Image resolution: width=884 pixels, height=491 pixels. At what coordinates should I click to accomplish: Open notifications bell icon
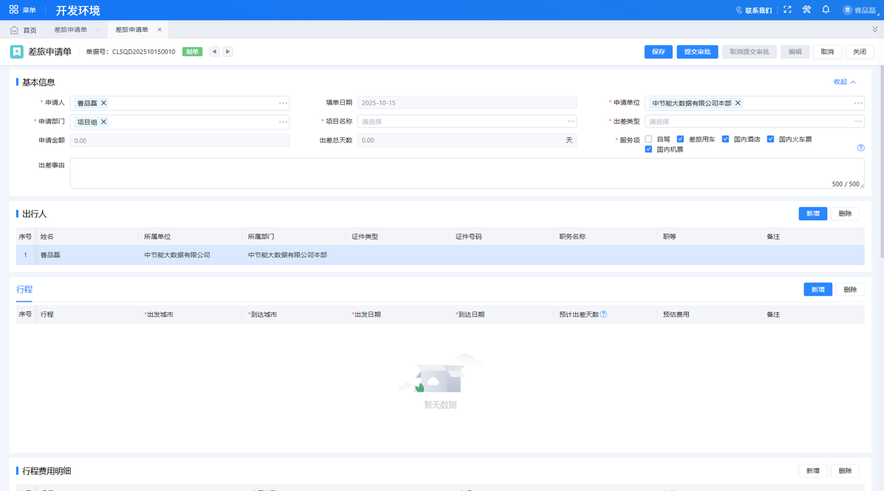[x=826, y=10]
